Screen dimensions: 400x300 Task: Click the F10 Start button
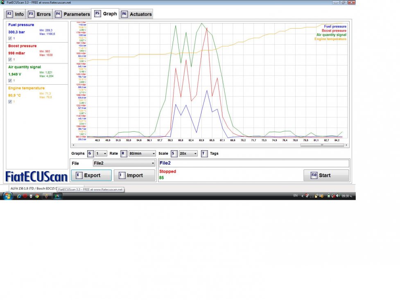point(326,175)
